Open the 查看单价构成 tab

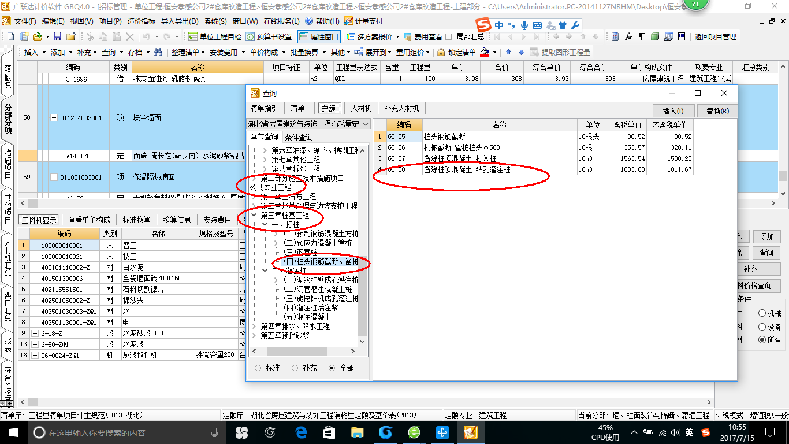pyautogui.click(x=89, y=220)
